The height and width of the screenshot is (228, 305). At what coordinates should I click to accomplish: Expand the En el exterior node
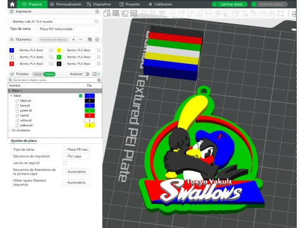[x=10, y=130]
